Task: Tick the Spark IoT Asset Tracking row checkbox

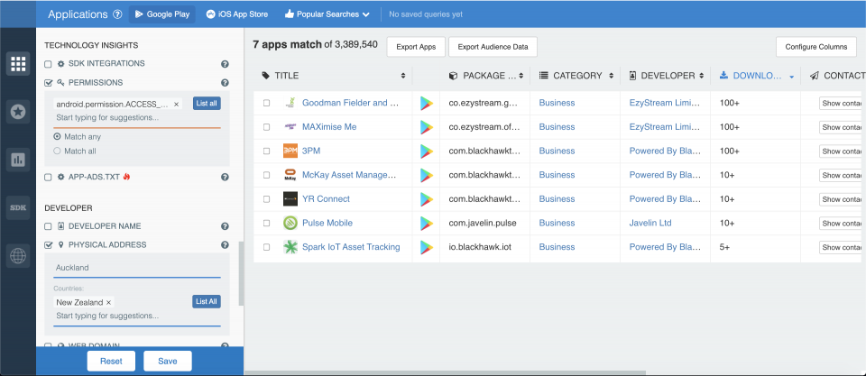Action: coord(267,247)
